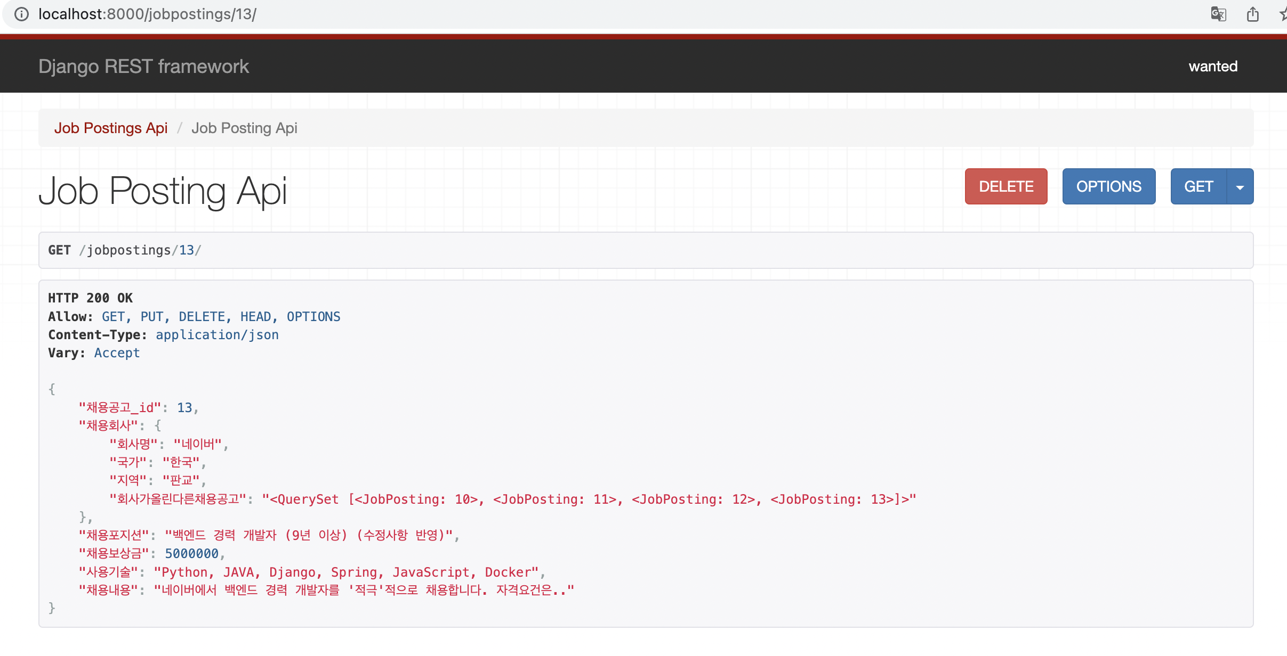Open the Django REST framework brand link
The height and width of the screenshot is (656, 1287).
(x=143, y=67)
